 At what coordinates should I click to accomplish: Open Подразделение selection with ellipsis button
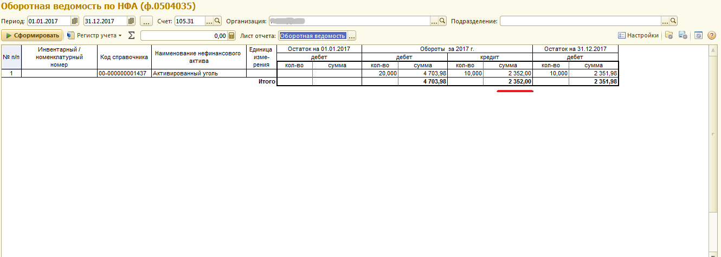tap(665, 21)
